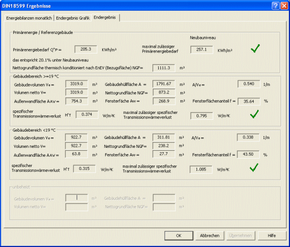Image resolution: width=290 pixels, height=247 pixels.
Task: Click the Nettogrundfläche NGF field 238.2
Action: pyautogui.click(x=164, y=146)
